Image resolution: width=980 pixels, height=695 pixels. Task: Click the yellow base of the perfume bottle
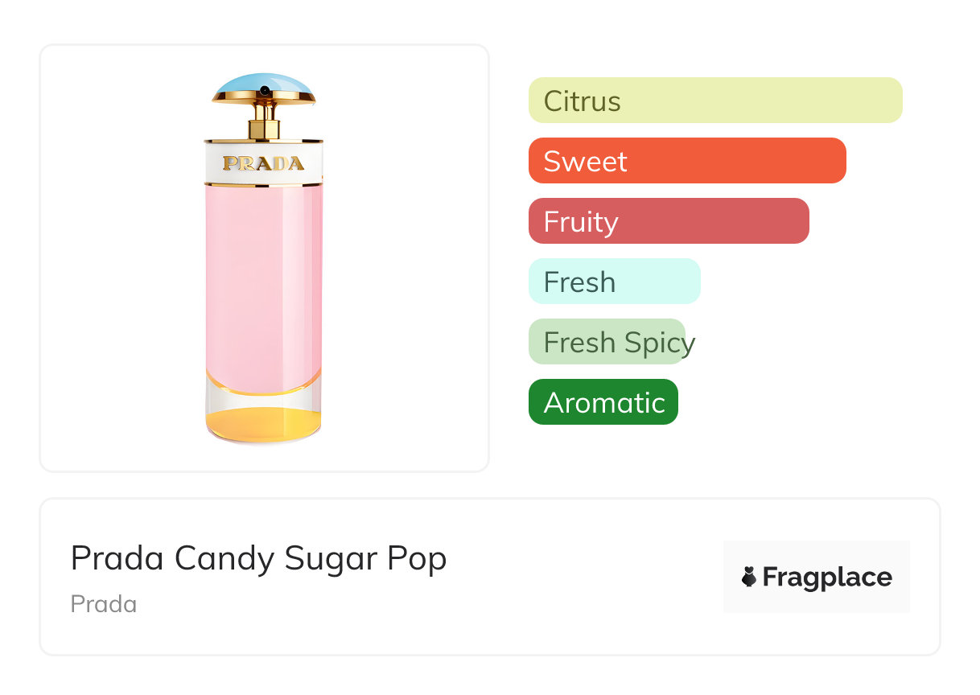(264, 422)
